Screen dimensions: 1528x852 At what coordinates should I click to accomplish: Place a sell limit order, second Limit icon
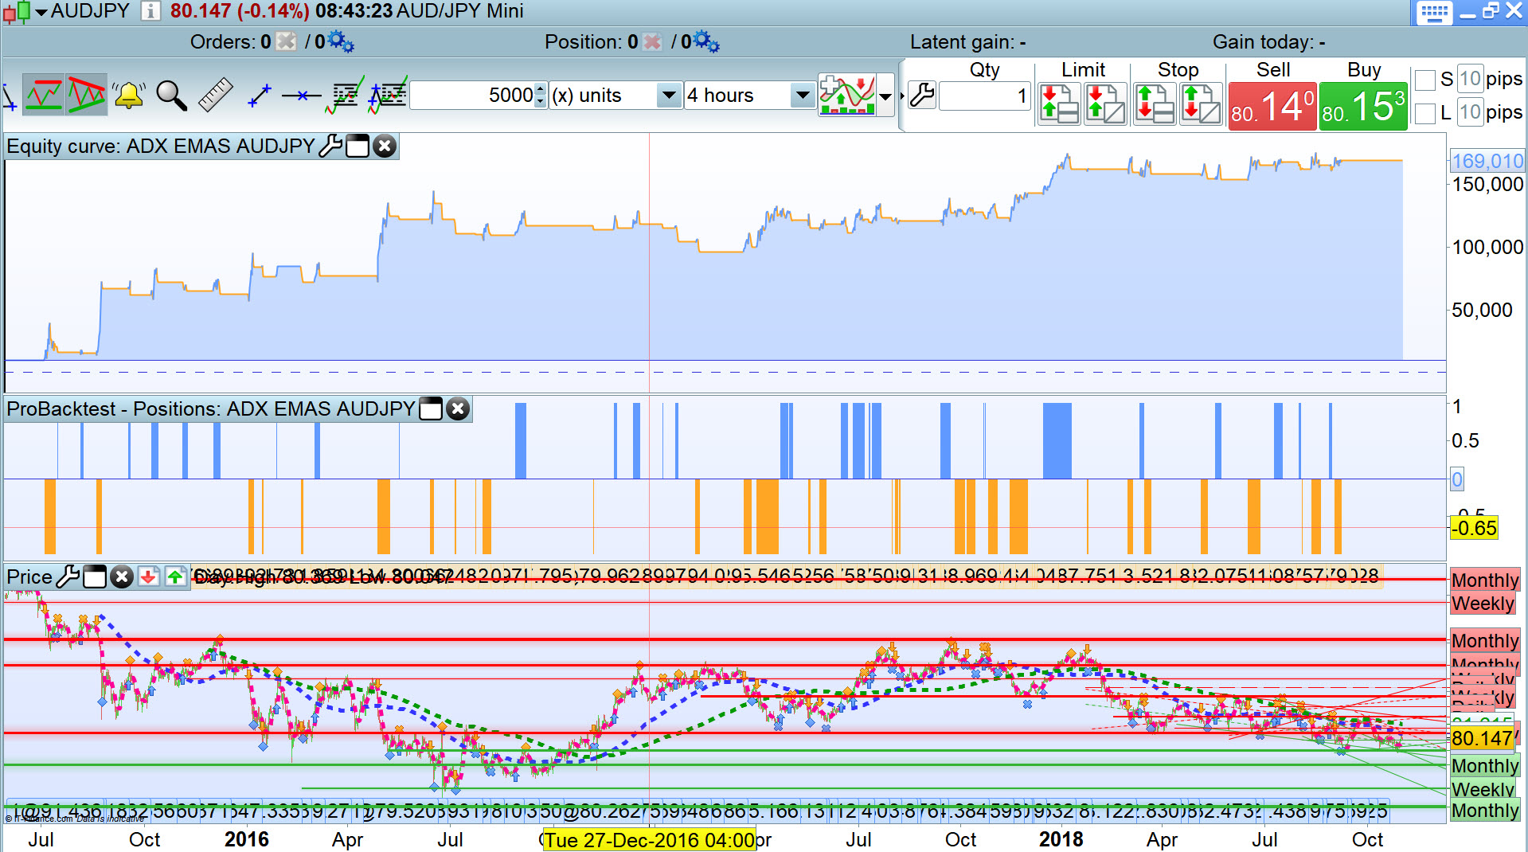1105,104
